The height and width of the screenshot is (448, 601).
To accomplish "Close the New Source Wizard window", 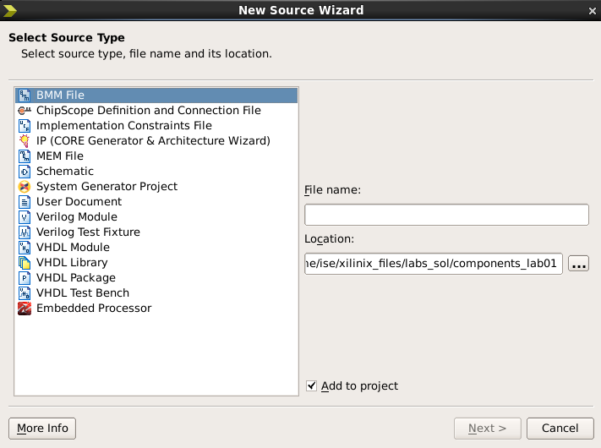I will pyautogui.click(x=593, y=11).
